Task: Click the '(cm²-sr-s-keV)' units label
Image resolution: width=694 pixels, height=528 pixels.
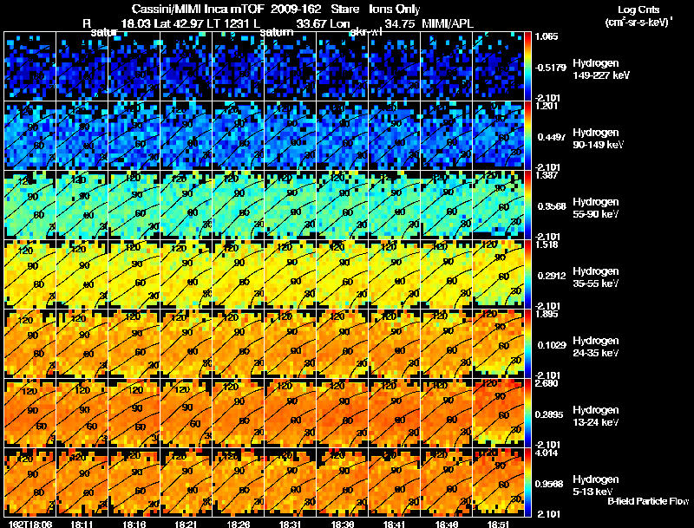Action: [638, 23]
